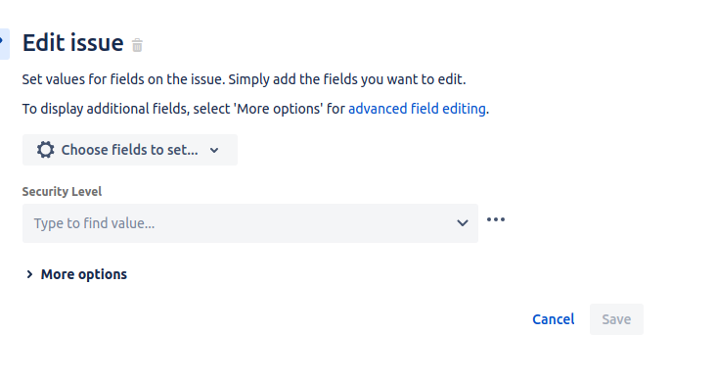Open the three-dot menu beside Security Level

(x=496, y=219)
